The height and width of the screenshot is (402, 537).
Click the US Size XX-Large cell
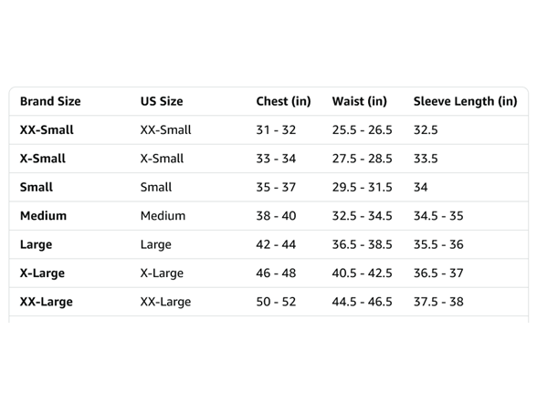tap(166, 303)
